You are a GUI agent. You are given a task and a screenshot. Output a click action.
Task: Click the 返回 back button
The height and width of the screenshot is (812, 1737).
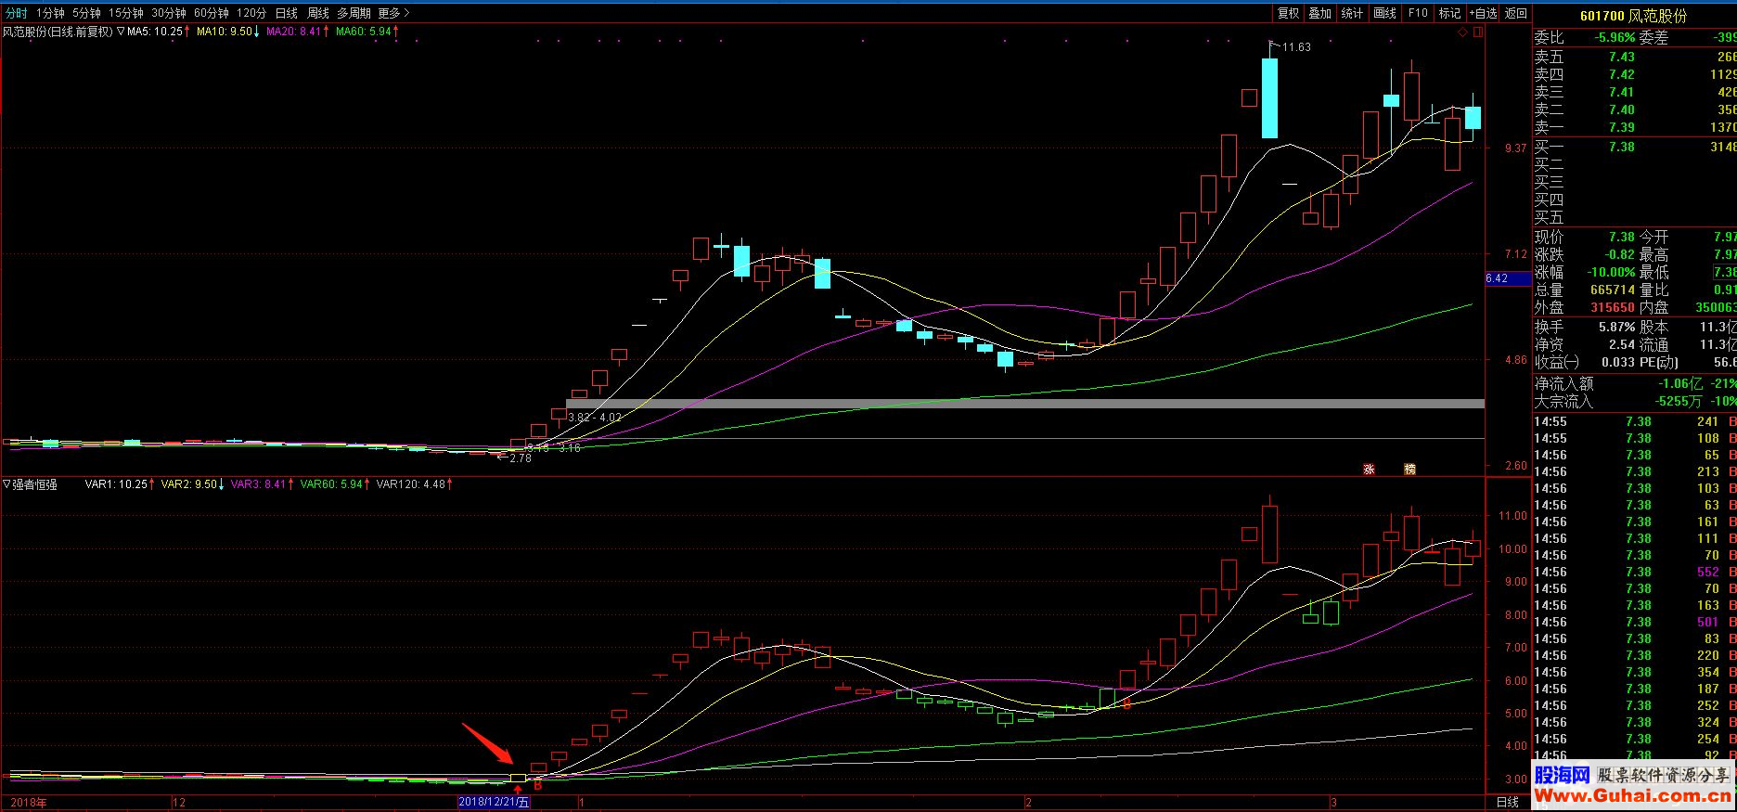1515,13
